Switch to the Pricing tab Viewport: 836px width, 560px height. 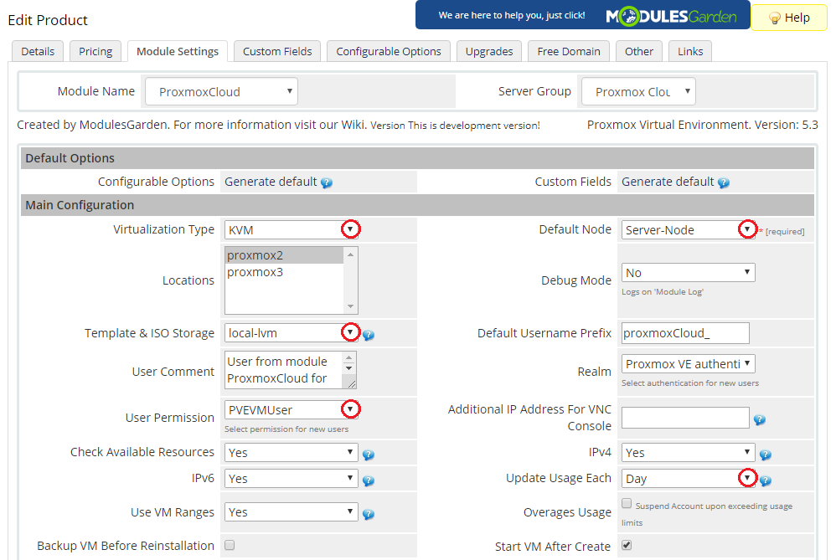(x=95, y=52)
